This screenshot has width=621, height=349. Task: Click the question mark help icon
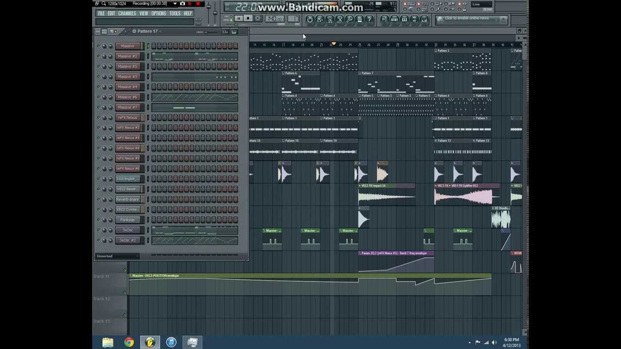369,19
